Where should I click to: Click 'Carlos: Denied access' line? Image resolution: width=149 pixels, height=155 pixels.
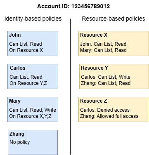click(105, 110)
